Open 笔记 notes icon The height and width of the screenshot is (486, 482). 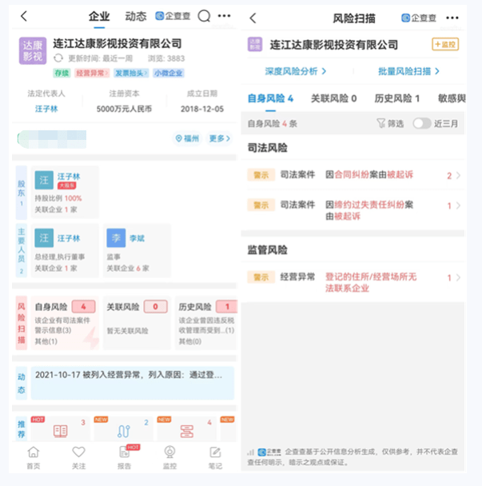click(x=215, y=457)
